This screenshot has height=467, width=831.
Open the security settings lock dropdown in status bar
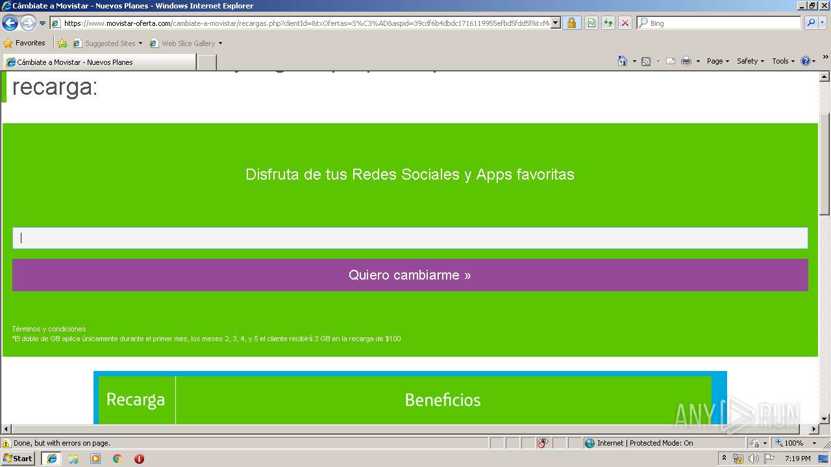(758, 444)
